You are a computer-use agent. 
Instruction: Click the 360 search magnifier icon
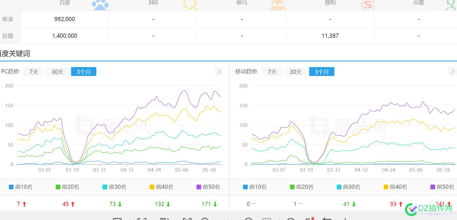pos(190,5)
